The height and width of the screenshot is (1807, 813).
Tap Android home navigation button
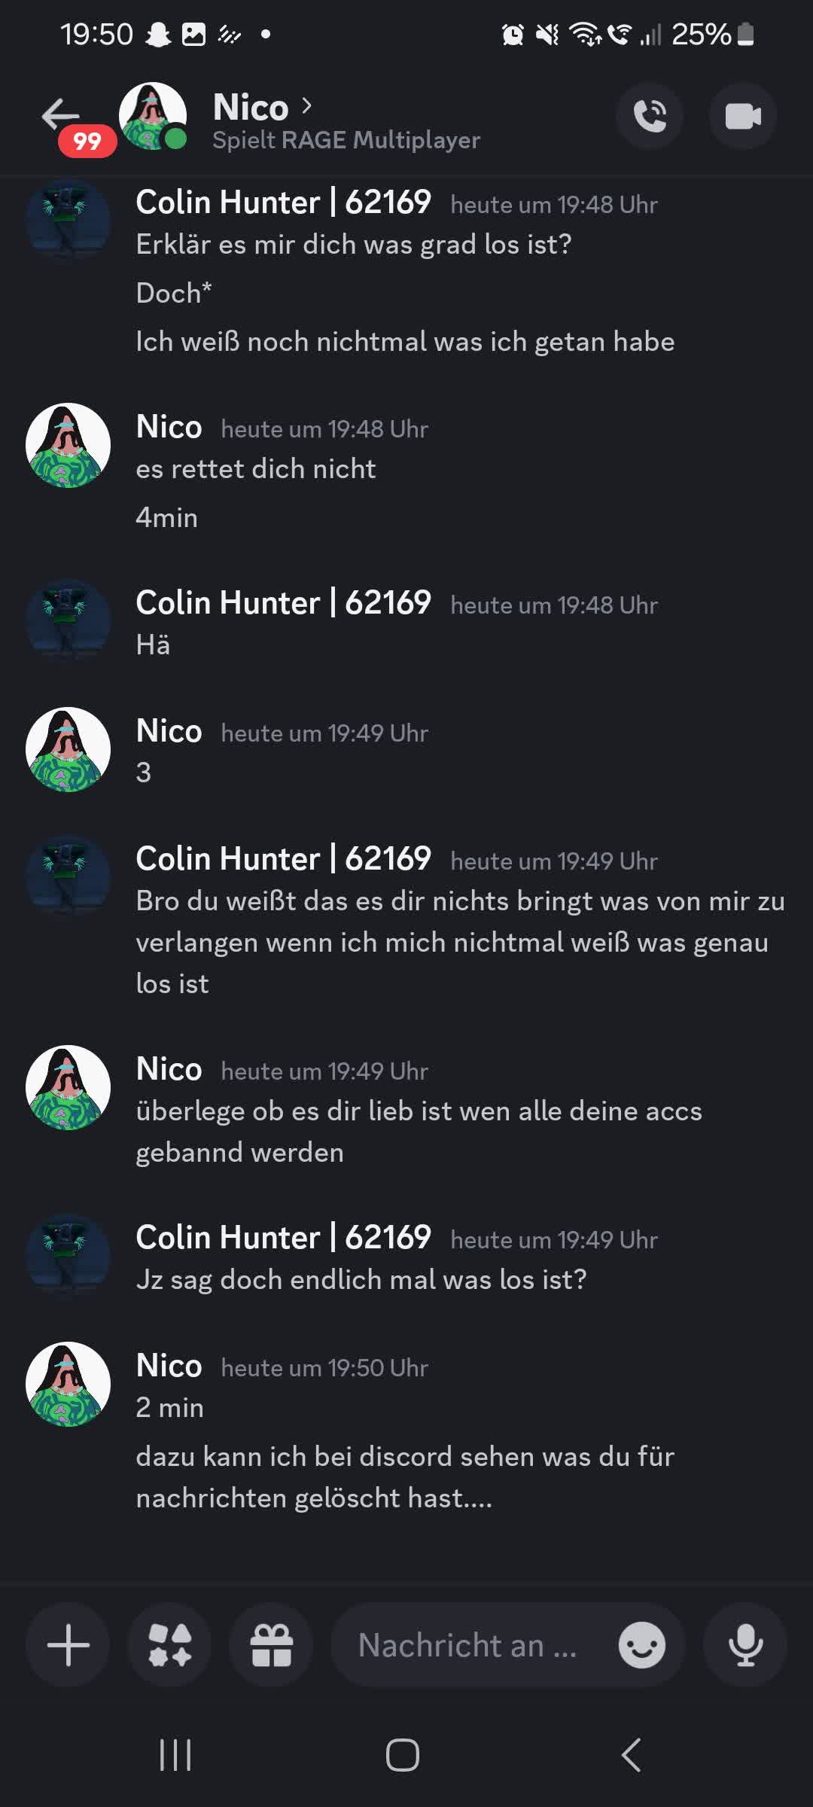[403, 1755]
